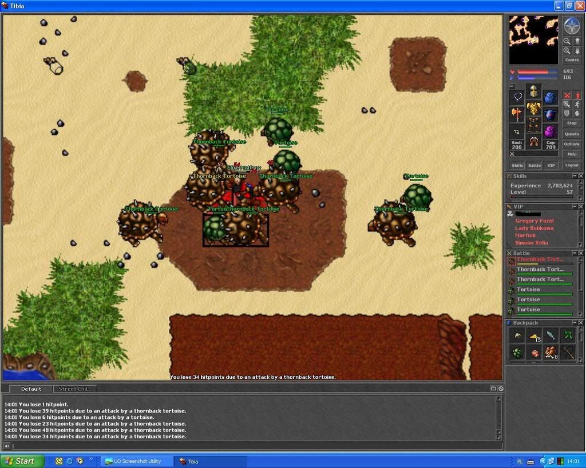
Task: Click the amulet necklace slot
Action: click(x=517, y=97)
